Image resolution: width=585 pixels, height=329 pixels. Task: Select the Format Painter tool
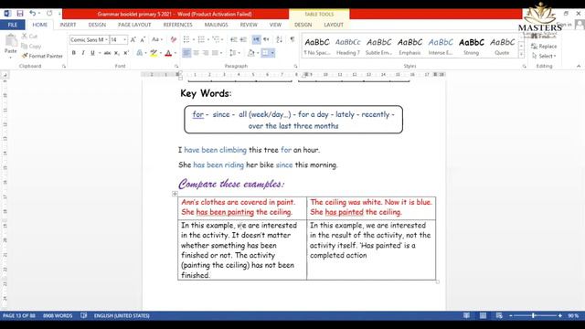pos(42,56)
